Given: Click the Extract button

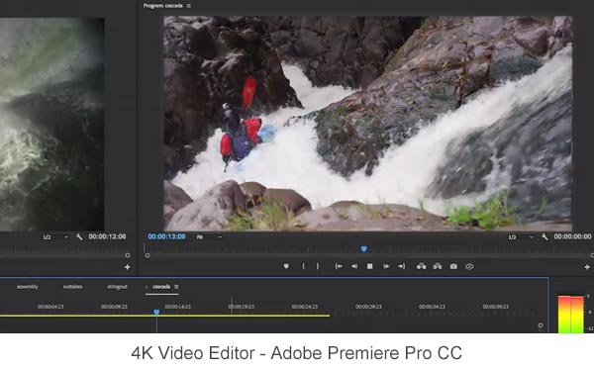Looking at the screenshot, I should [438, 266].
